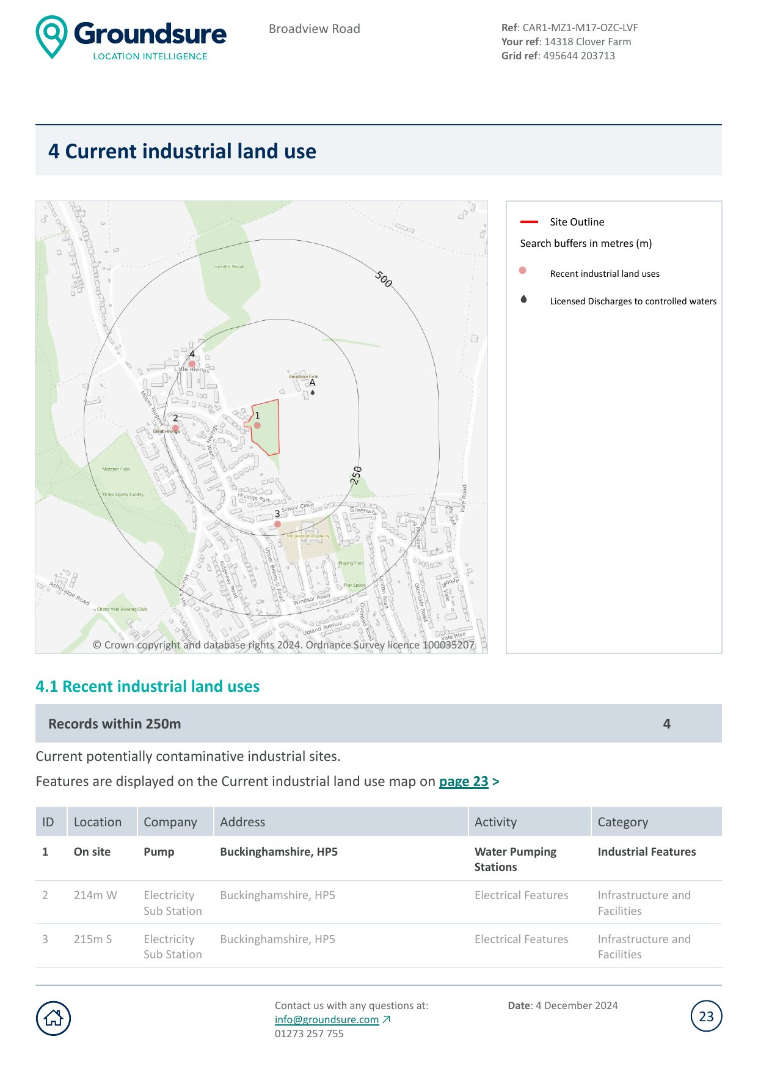Click map marker 3 near School Close
The image size is (758, 1072).
pos(277,524)
